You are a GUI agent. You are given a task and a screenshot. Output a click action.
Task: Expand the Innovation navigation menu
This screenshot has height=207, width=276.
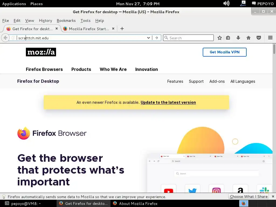pos(146,69)
